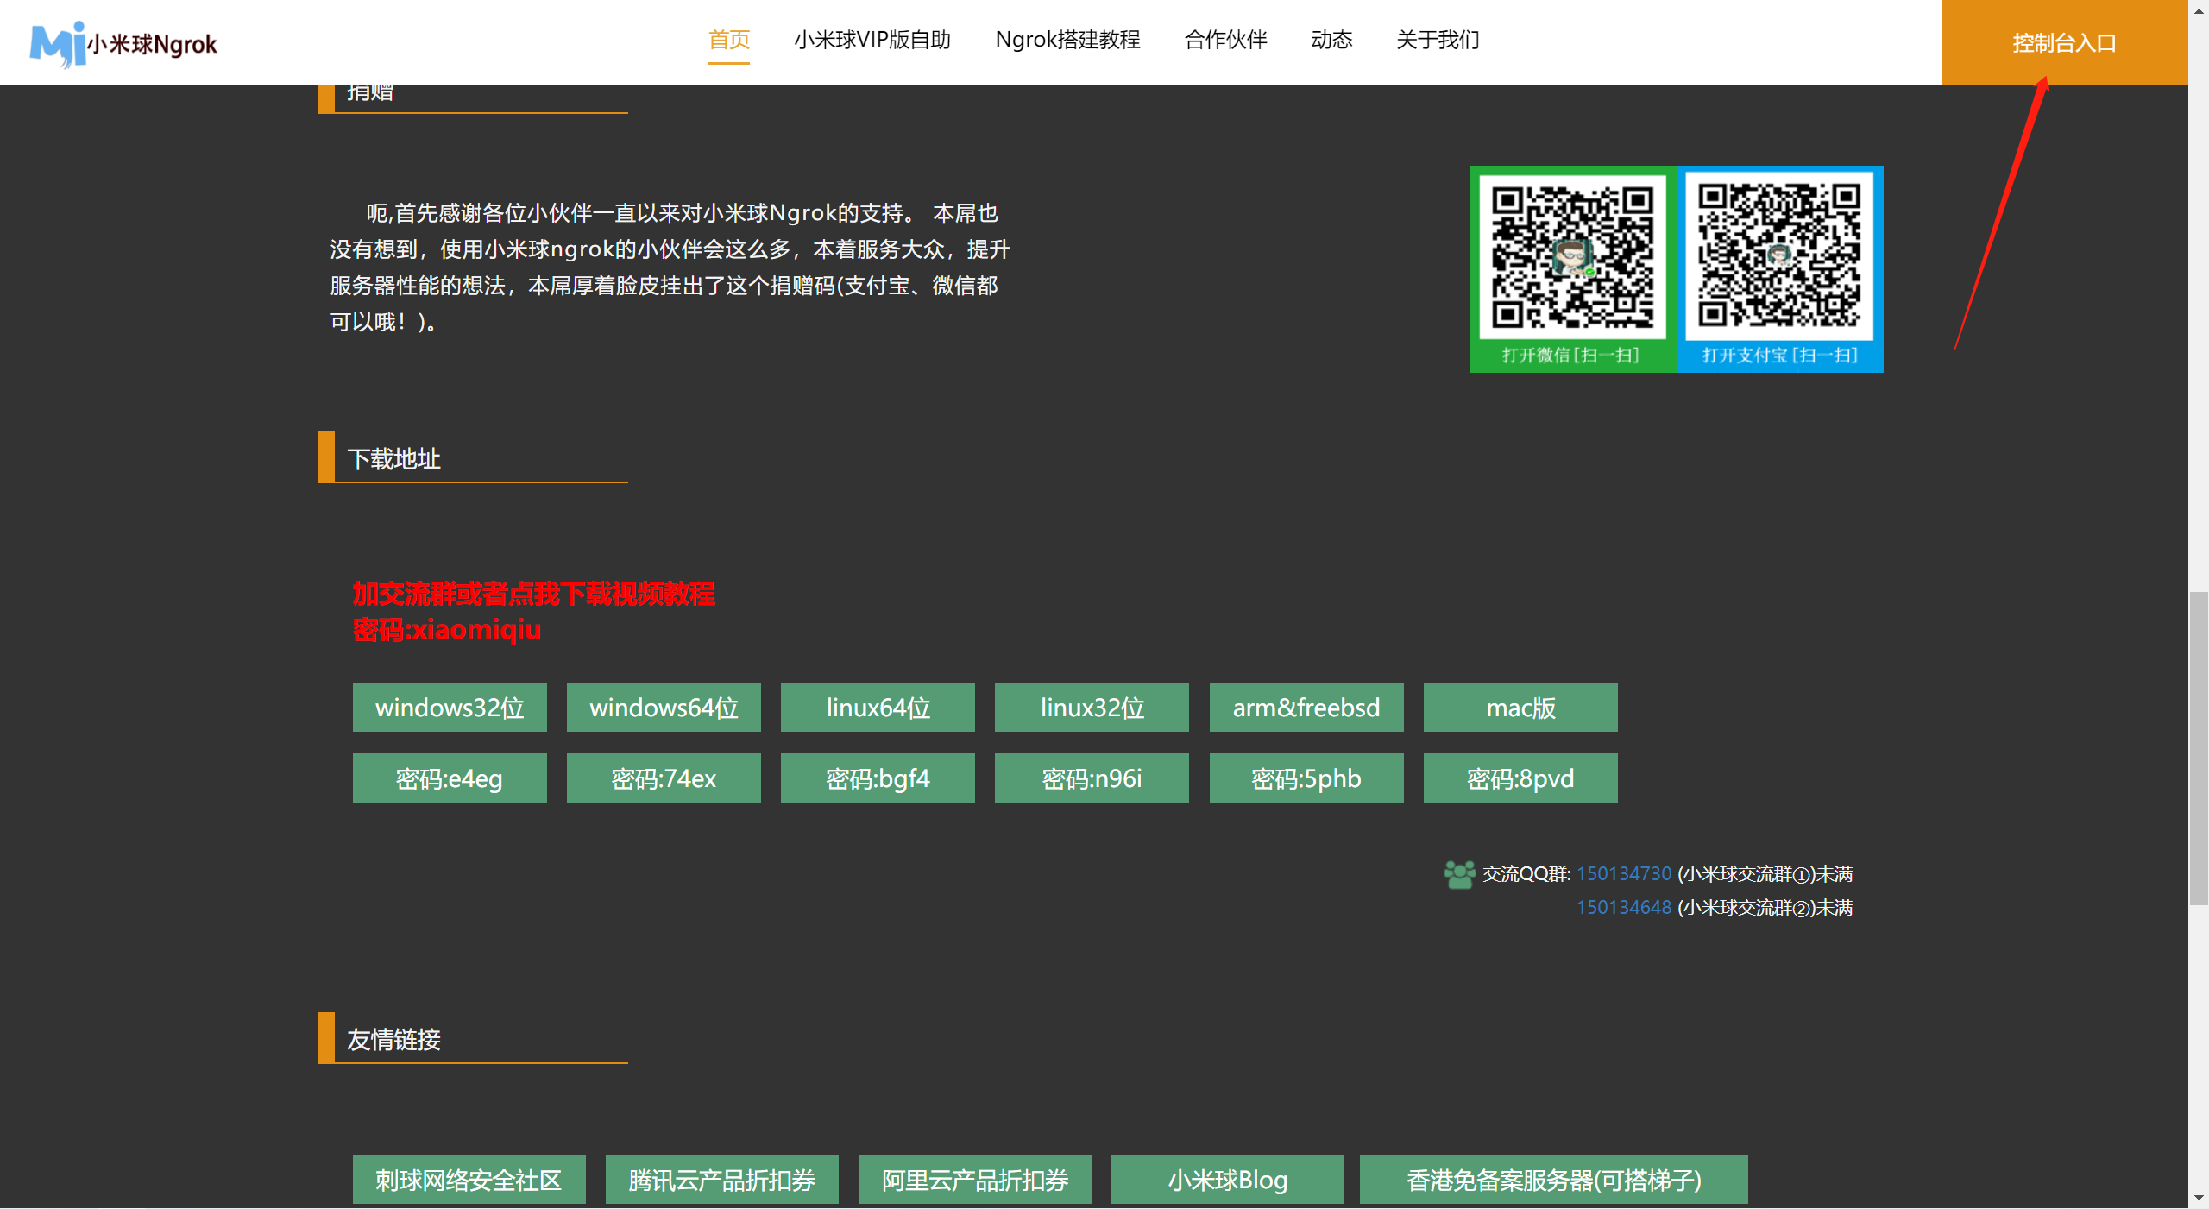This screenshot has width=2209, height=1209.
Task: Click the Alipay donation QR code
Action: coord(1778,257)
